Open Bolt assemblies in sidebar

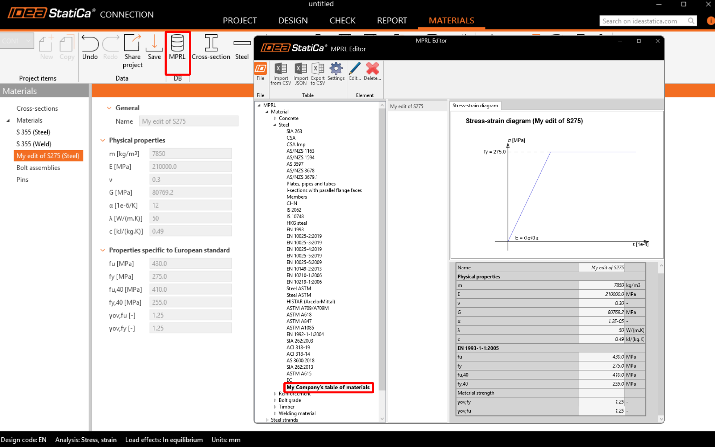tap(38, 168)
